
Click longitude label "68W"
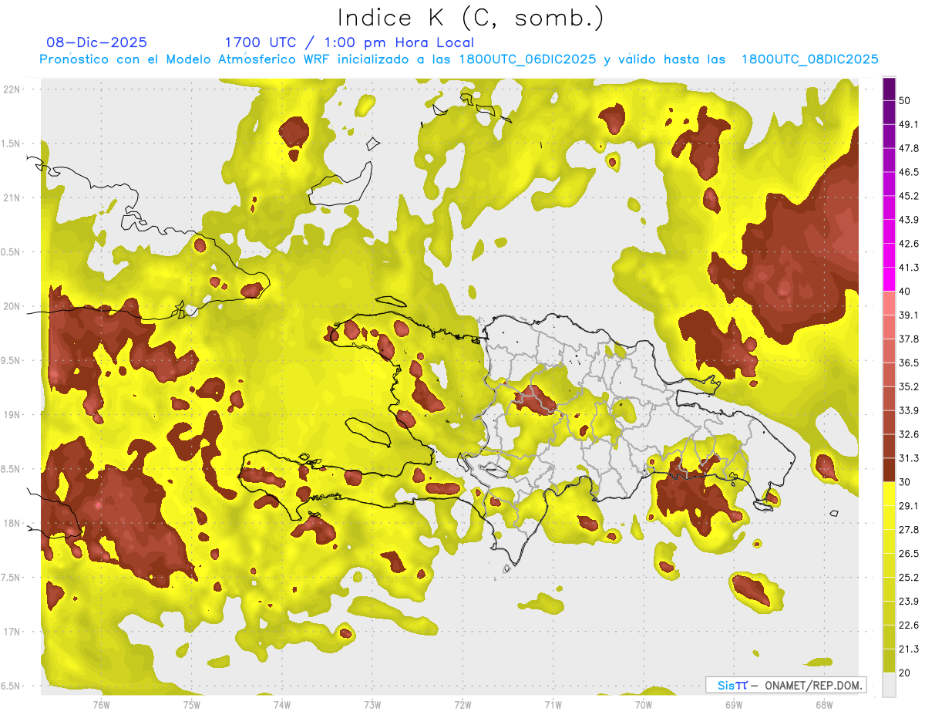824,705
